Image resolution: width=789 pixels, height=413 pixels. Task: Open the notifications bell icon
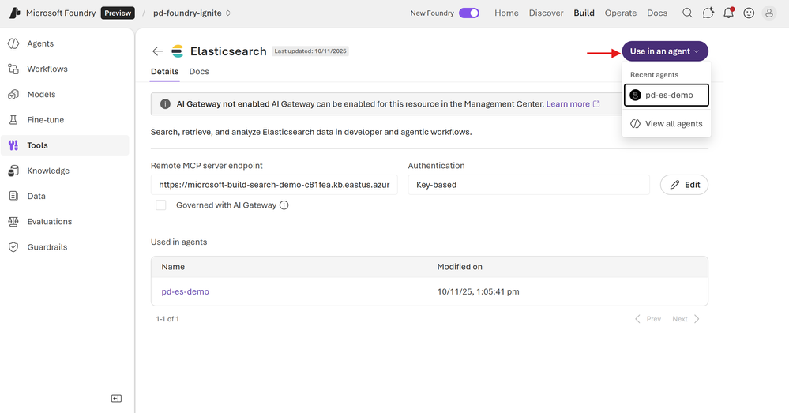pos(729,13)
